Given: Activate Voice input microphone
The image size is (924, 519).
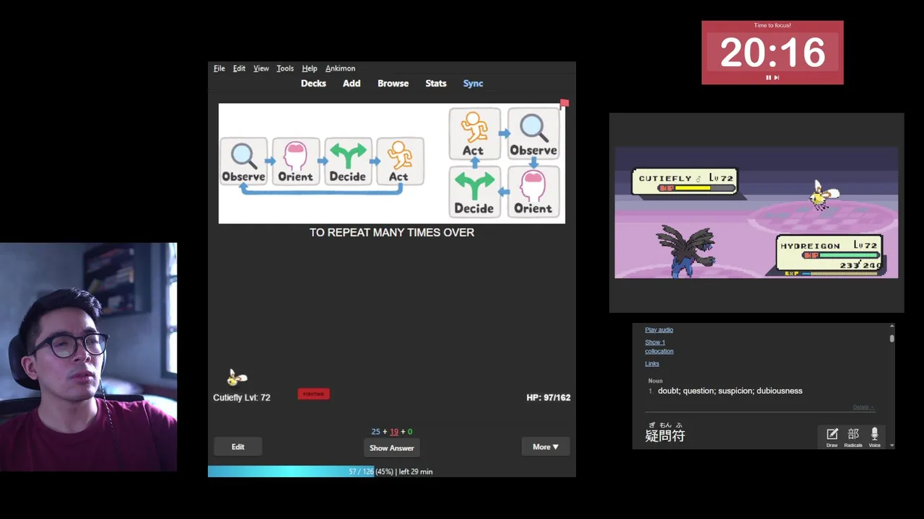Looking at the screenshot, I should 874,437.
